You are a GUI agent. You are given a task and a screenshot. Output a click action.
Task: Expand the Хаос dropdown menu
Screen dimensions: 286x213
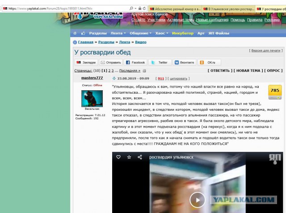pyautogui.click(x=162, y=33)
